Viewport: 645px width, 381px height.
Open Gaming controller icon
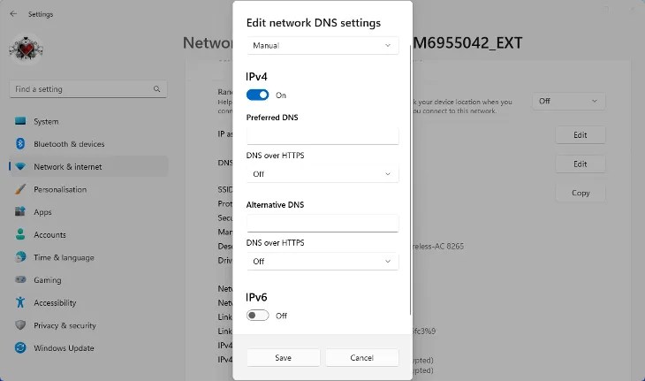20,279
